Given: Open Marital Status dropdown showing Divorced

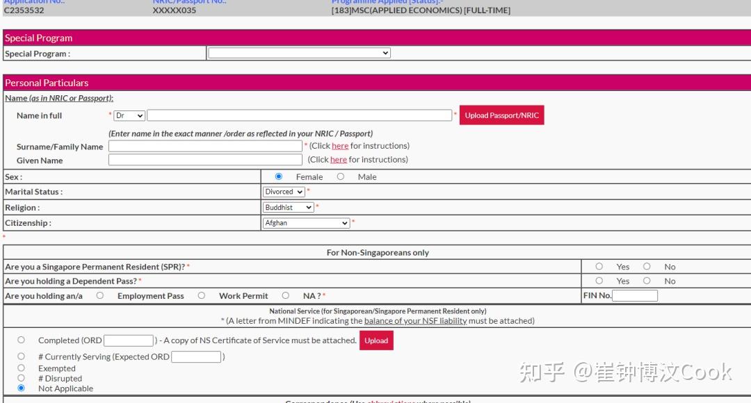Looking at the screenshot, I should (284, 192).
